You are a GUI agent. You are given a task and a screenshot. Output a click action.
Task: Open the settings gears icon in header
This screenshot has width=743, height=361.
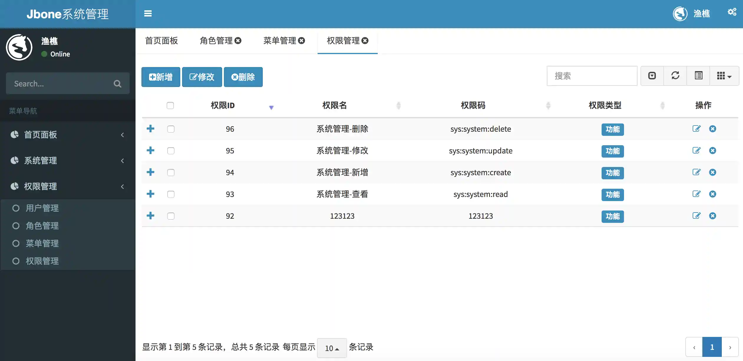pyautogui.click(x=732, y=12)
